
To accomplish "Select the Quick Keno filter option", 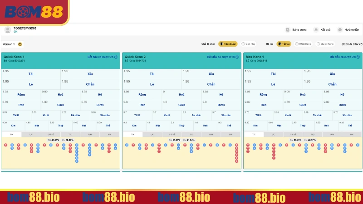I will point(325,44).
